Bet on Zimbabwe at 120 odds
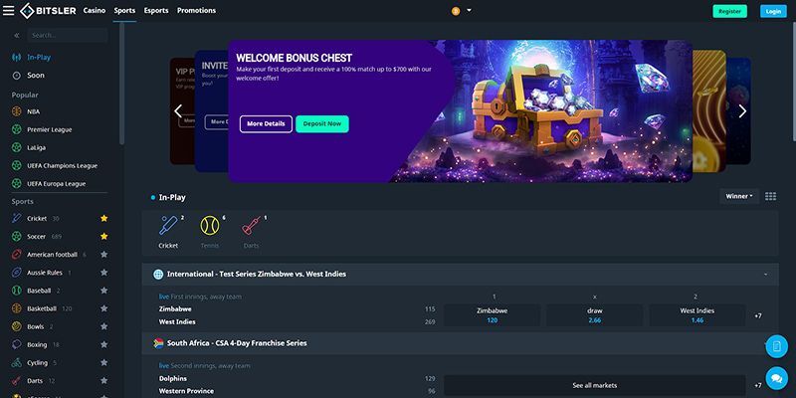Screen dimensions: 796x398 coord(492,315)
